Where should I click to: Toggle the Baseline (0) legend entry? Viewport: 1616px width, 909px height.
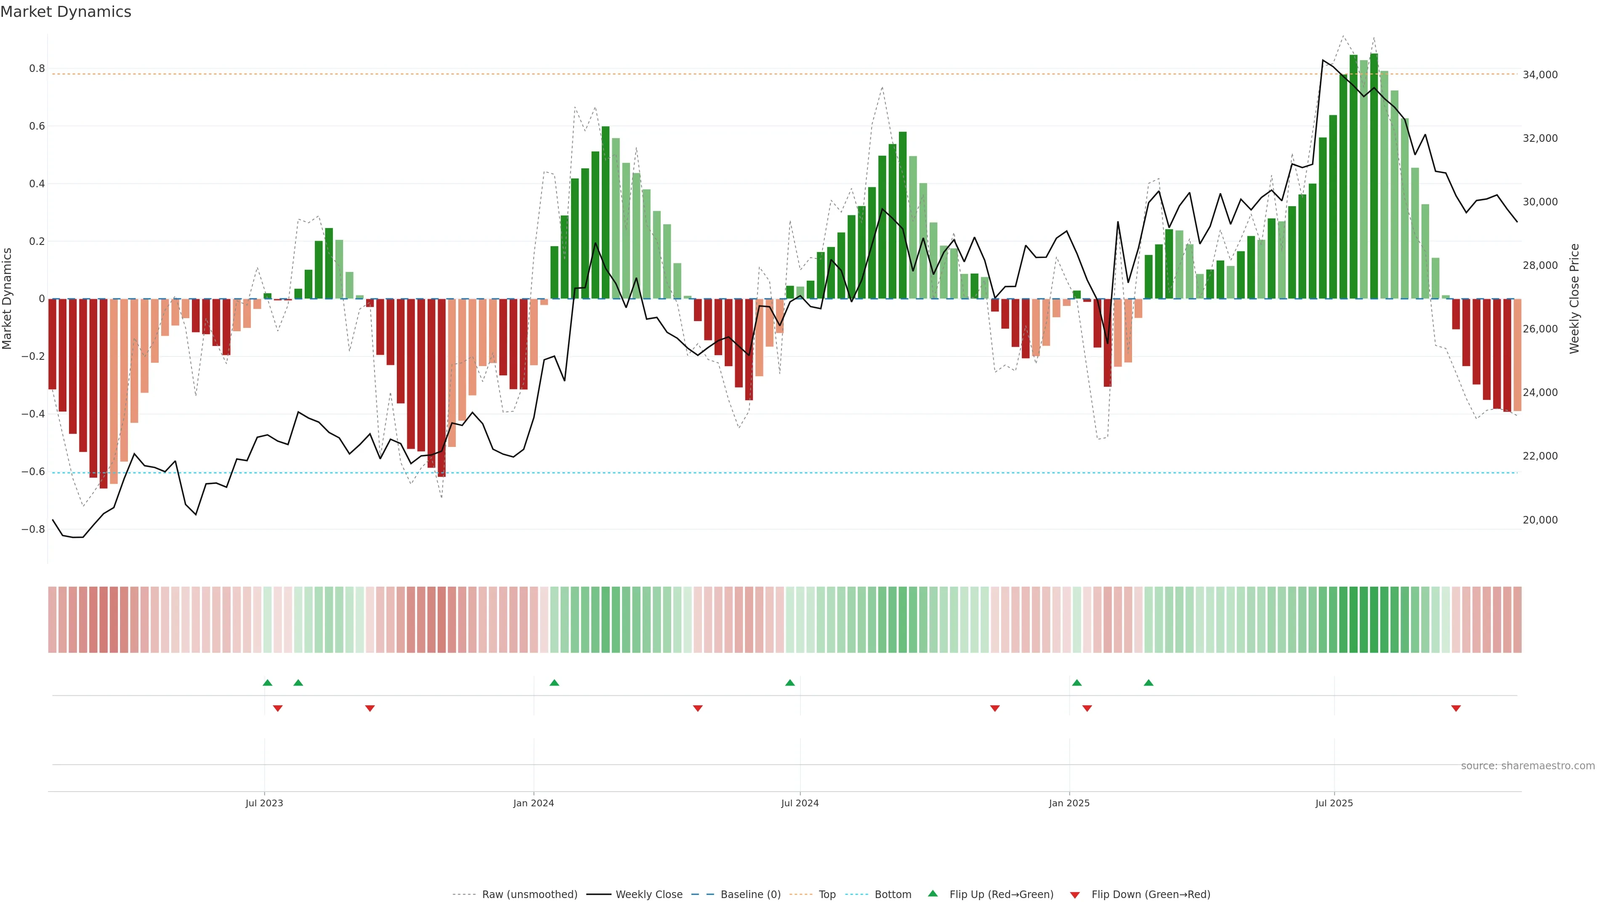750,894
